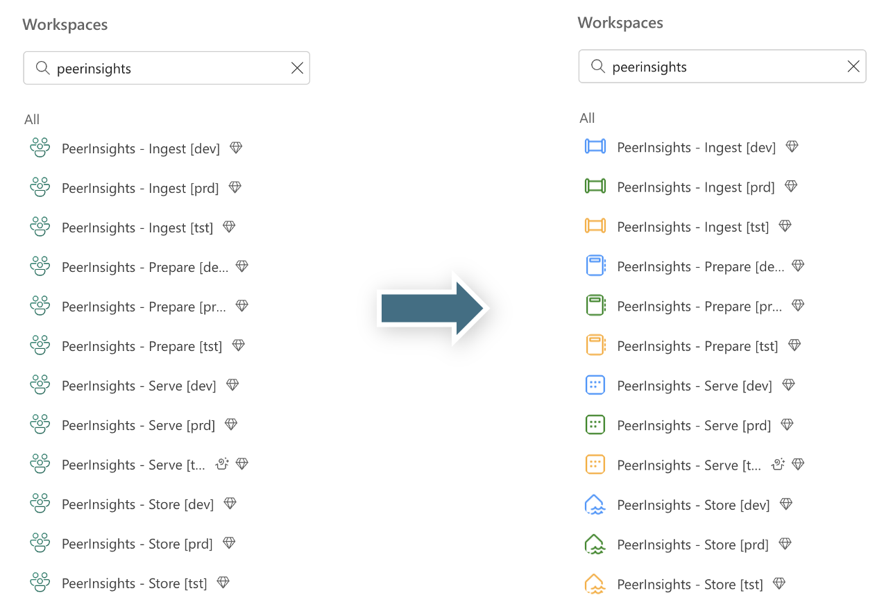Click the orange notebook icon for Prepare [tst]
The width and height of the screenshot is (884, 609).
click(x=595, y=345)
